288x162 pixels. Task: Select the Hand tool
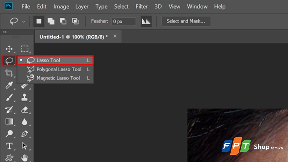[24, 158]
